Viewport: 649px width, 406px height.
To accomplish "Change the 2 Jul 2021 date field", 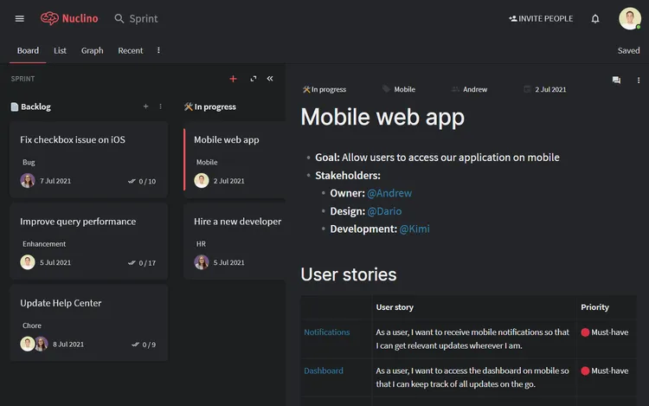I will click(x=545, y=89).
